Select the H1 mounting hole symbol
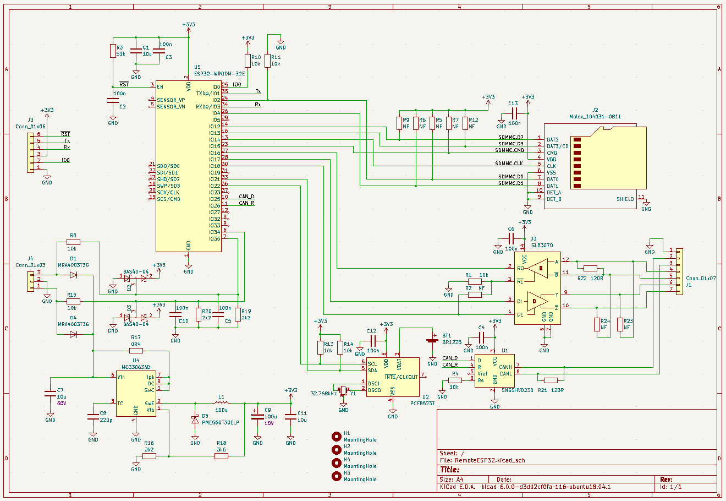 point(337,437)
